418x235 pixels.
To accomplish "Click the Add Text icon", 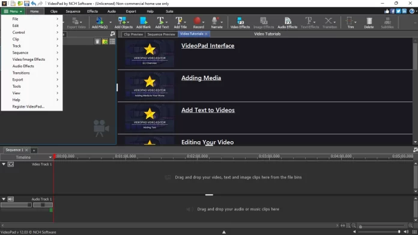I will click(x=162, y=23).
